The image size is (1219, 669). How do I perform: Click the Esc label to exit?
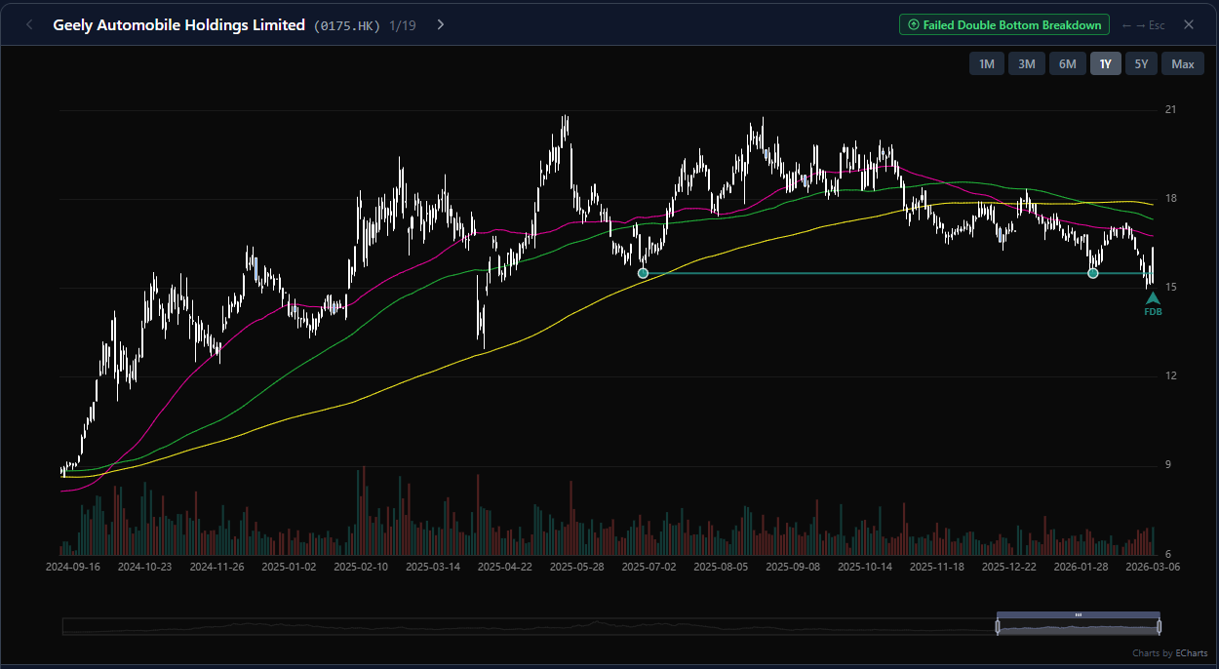[x=1157, y=24]
